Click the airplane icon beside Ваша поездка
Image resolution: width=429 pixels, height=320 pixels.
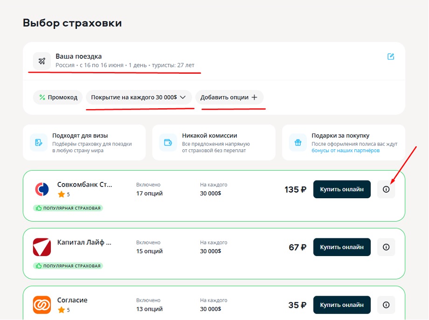coord(42,61)
